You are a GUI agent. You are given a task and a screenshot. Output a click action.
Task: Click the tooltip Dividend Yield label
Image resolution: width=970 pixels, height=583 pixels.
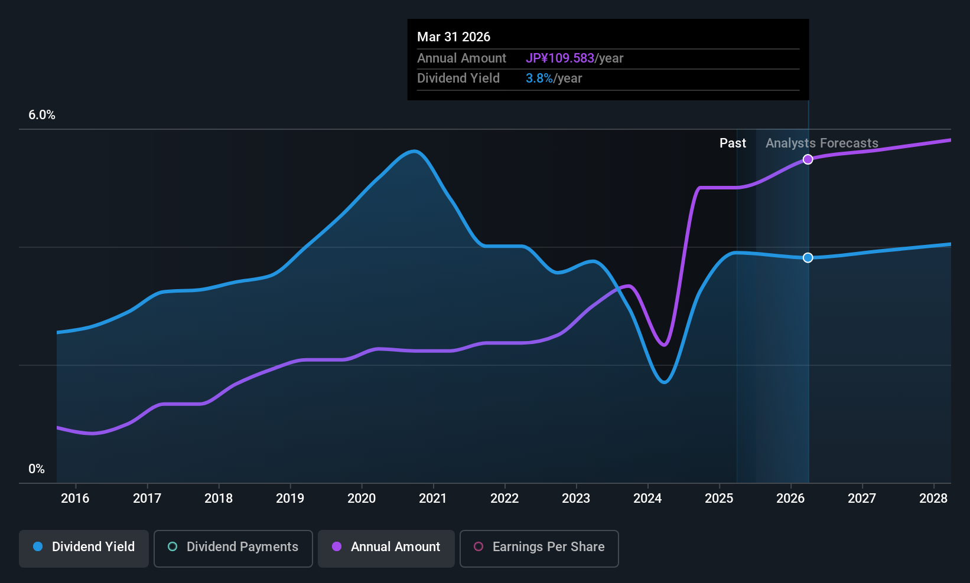pyautogui.click(x=458, y=78)
